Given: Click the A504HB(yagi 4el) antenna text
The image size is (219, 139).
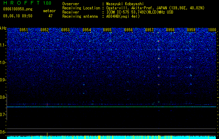Looking at the screenshot, I should click(x=123, y=16).
